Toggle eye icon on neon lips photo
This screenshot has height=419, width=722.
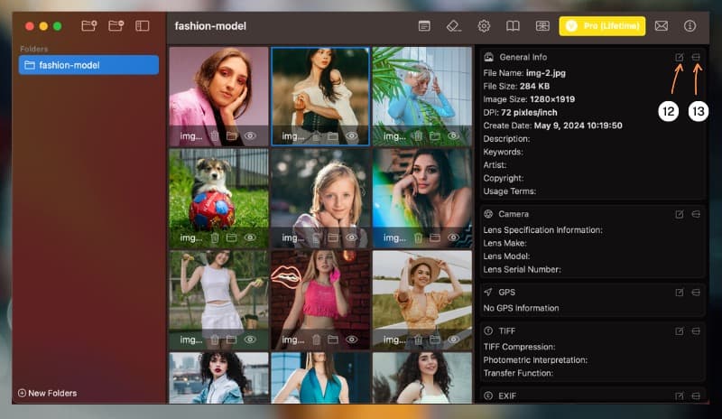[352, 340]
